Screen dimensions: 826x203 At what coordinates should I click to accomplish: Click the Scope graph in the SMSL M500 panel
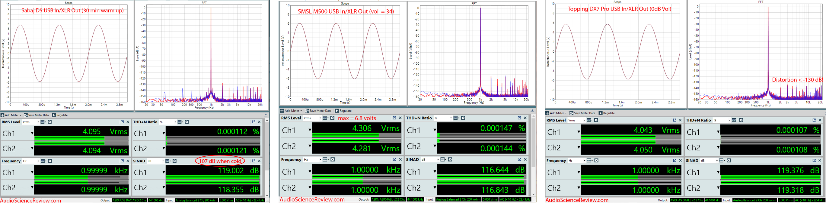point(345,51)
